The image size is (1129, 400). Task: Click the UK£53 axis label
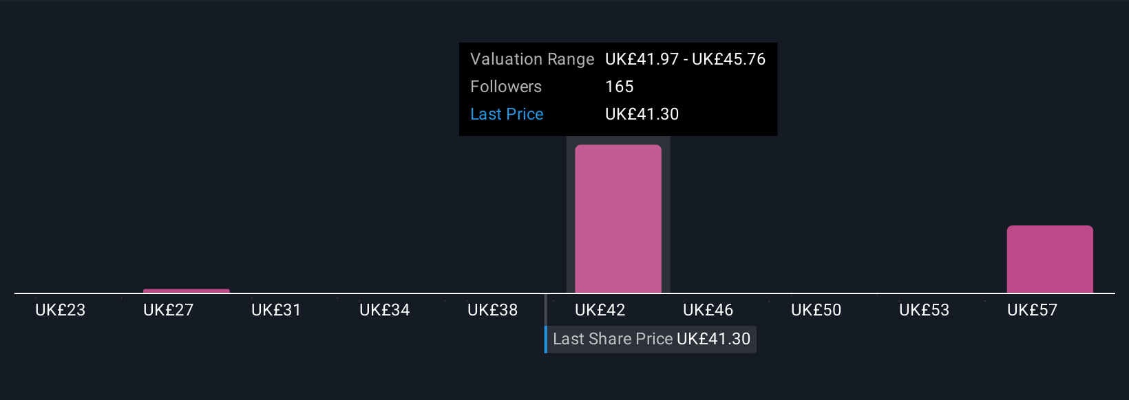(925, 310)
